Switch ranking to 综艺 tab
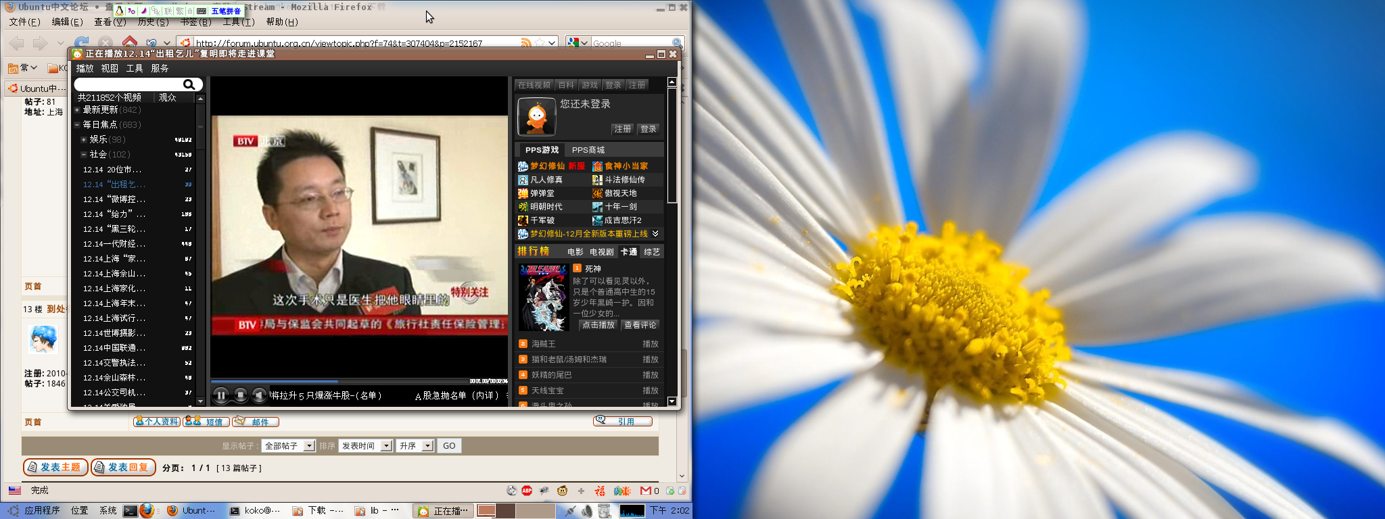The height and width of the screenshot is (519, 1385). 652,252
